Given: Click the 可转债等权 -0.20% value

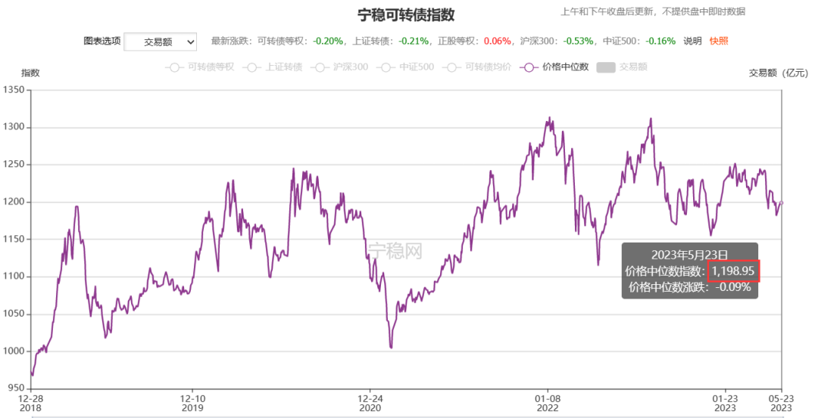Looking at the screenshot, I should point(328,41).
